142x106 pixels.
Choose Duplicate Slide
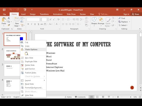pos(33,62)
